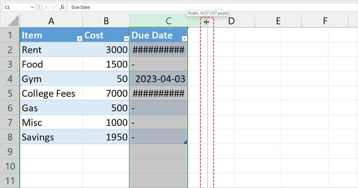358x188 pixels.
Task: Select row 6 header
Action: point(10,107)
